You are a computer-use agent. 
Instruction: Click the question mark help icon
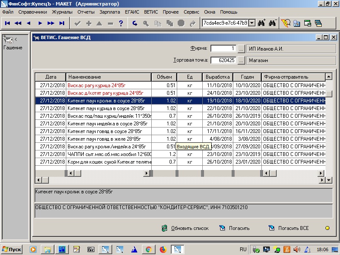(121, 23)
